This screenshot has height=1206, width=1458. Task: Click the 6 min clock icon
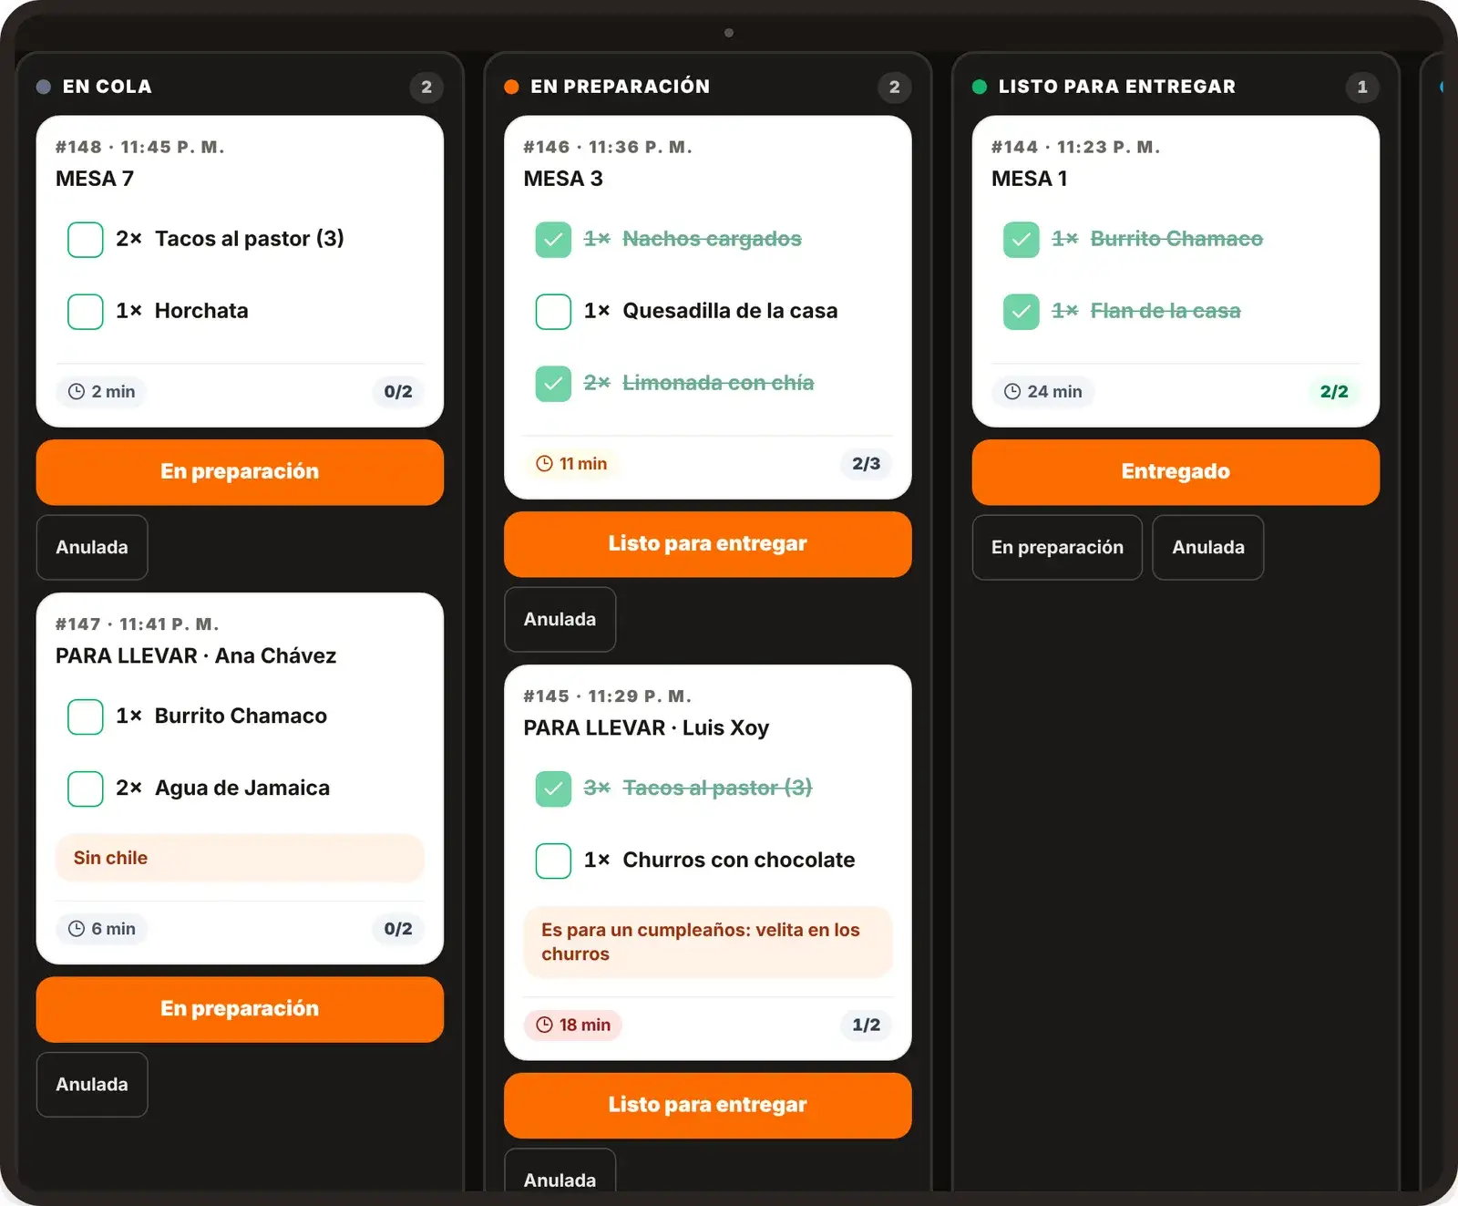(77, 928)
